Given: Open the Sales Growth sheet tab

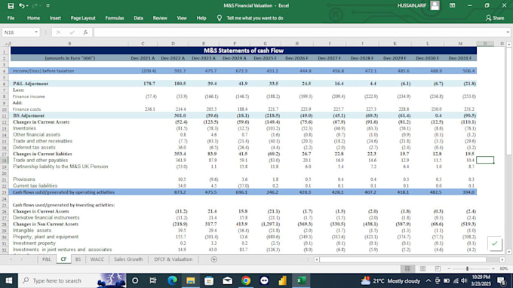Looking at the screenshot, I should tap(128, 259).
